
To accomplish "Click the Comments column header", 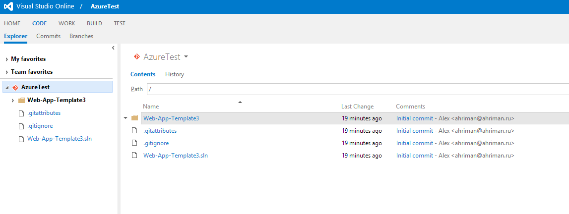I will point(410,107).
